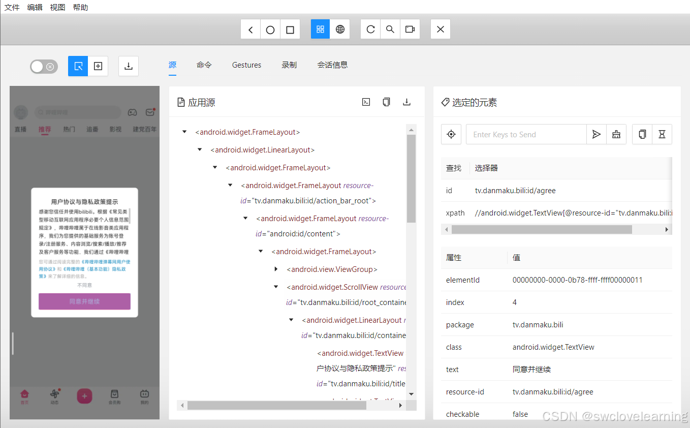Click the id value tv.danmaku.bili:id/agree
Viewport: 690px width, 428px height.
pyautogui.click(x=515, y=191)
